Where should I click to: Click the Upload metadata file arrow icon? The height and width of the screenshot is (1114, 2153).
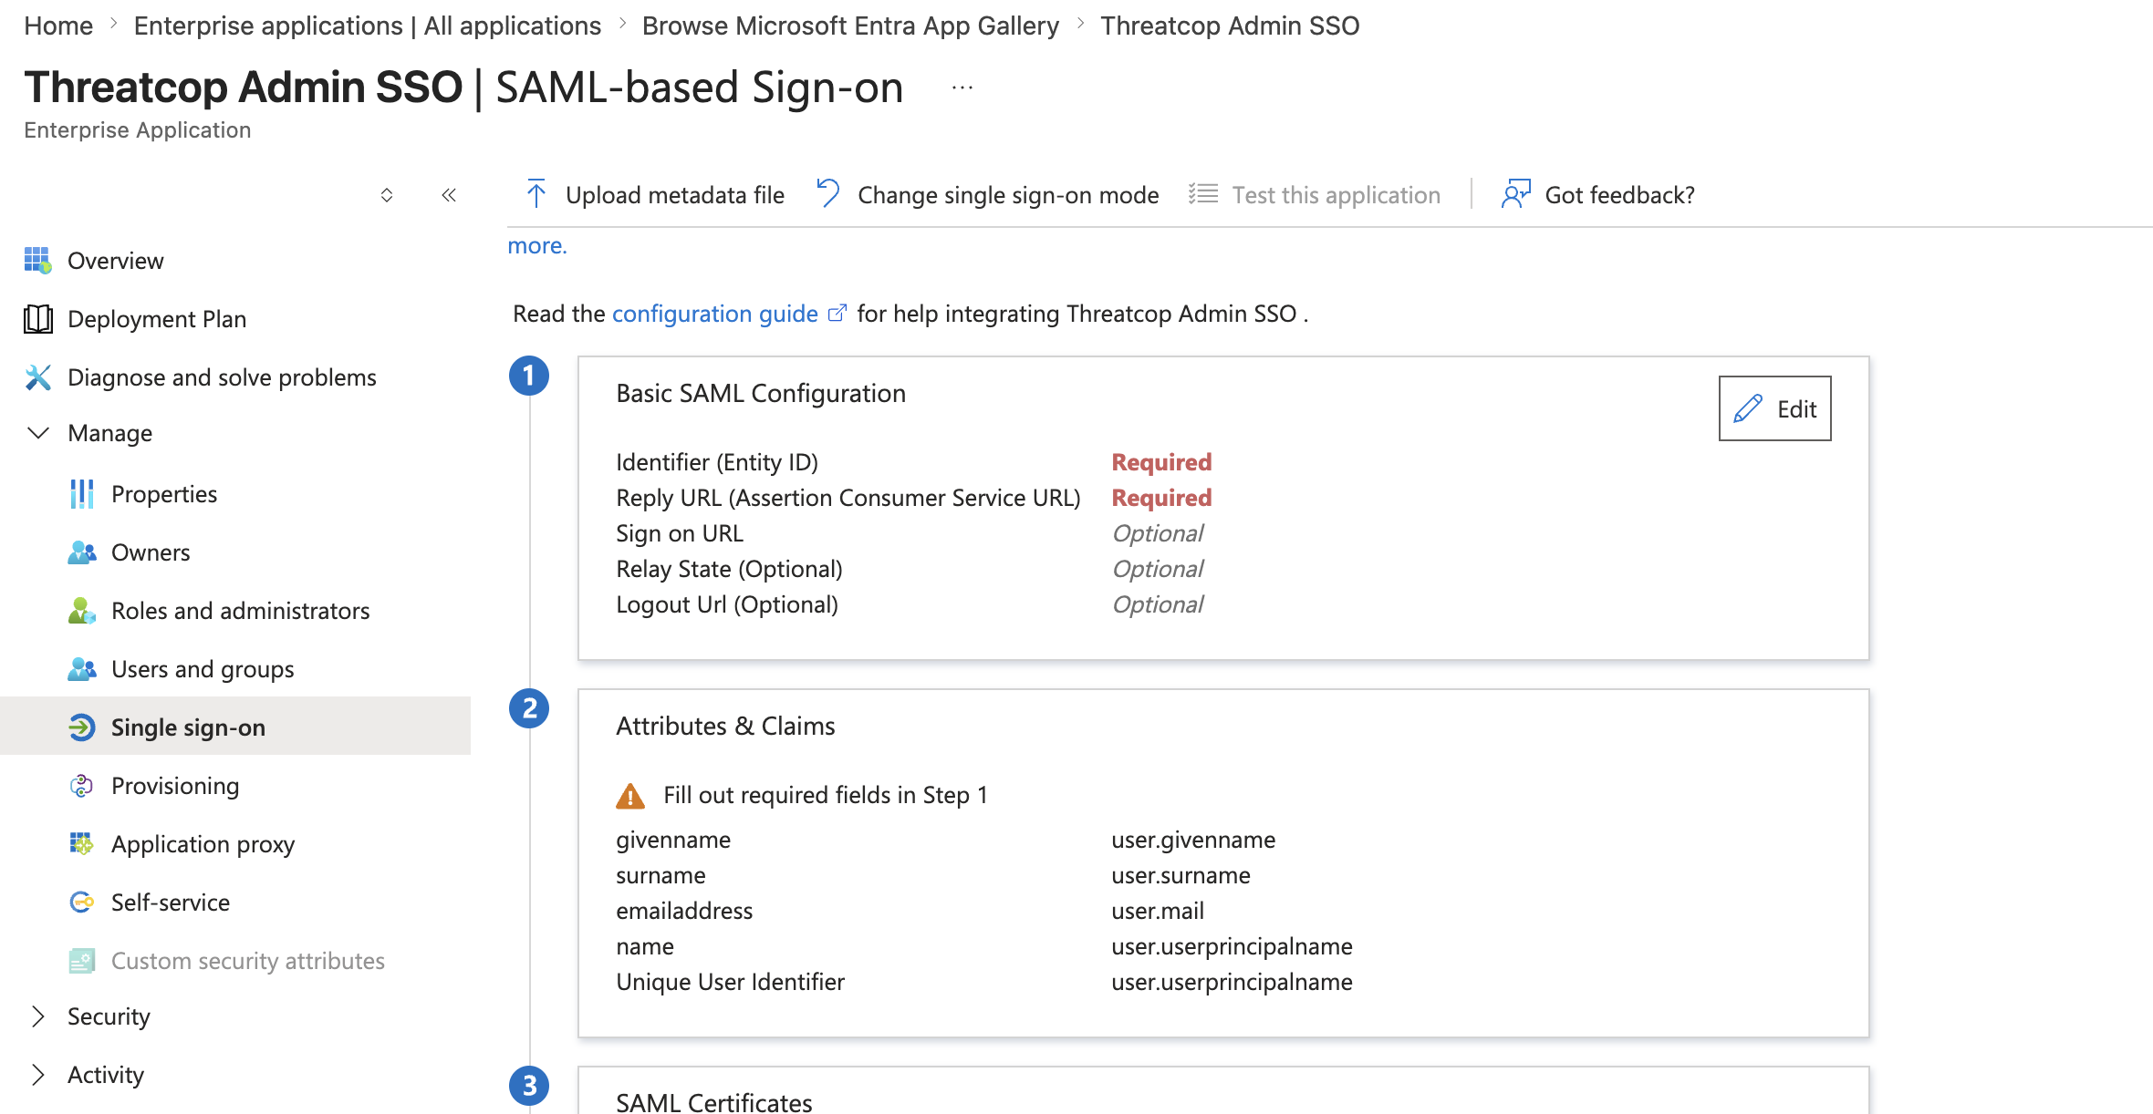point(536,194)
